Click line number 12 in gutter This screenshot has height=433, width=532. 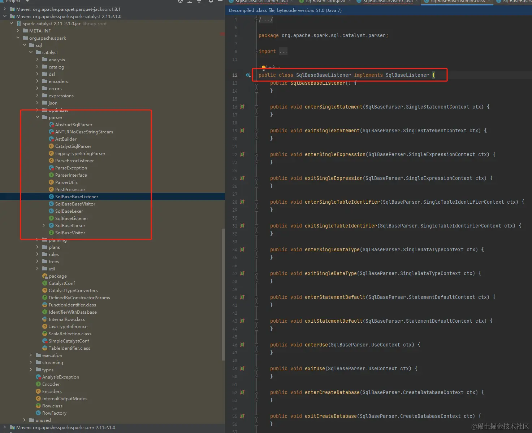[235, 75]
